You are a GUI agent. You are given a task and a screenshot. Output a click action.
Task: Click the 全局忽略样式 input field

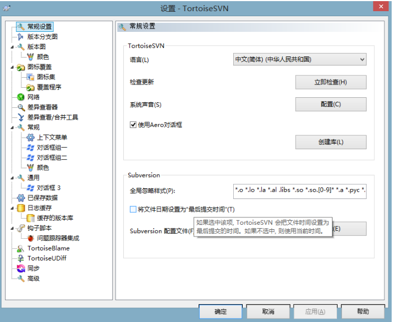300,191
